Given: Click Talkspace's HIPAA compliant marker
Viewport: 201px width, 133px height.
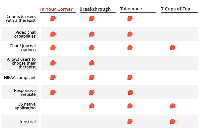Looking at the screenshot, I should click(130, 77).
